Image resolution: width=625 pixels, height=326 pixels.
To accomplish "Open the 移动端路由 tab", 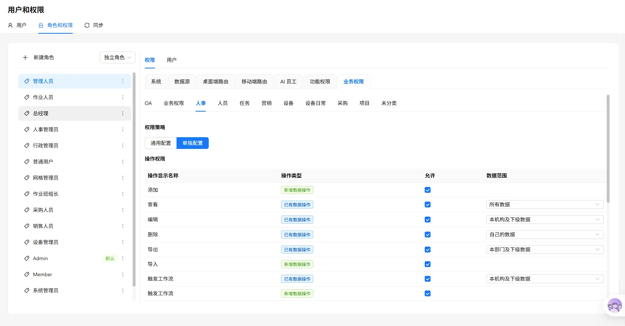I will pos(254,82).
